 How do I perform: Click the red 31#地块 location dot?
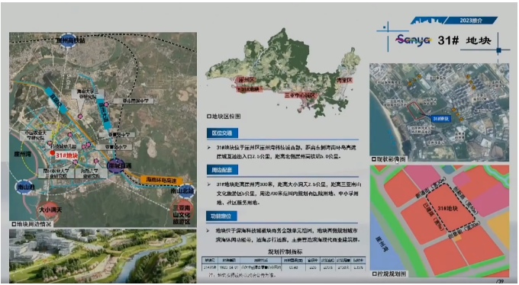click(x=52, y=153)
